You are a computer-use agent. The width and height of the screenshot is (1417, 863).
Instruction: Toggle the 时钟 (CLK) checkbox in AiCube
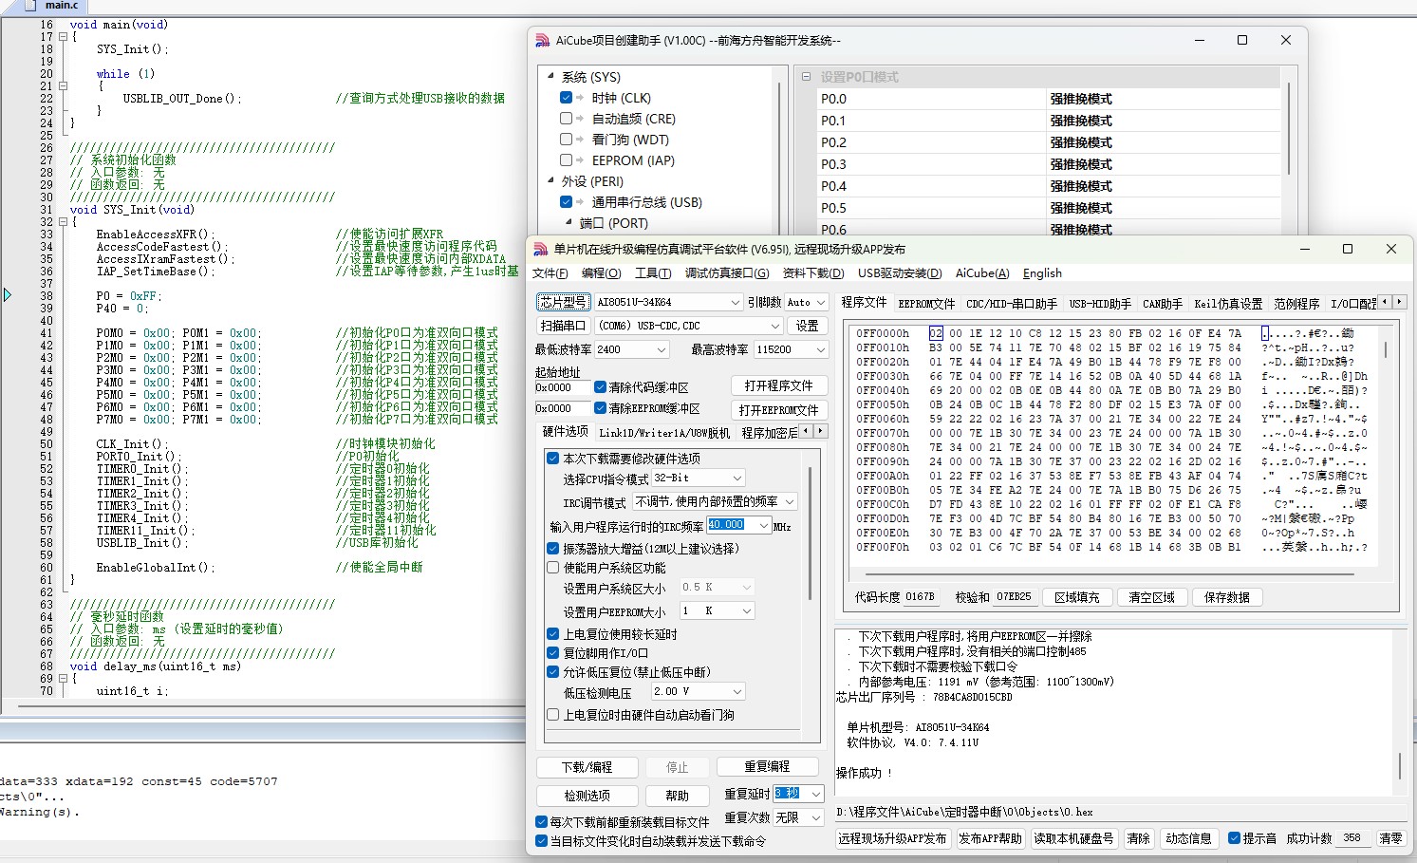point(566,98)
